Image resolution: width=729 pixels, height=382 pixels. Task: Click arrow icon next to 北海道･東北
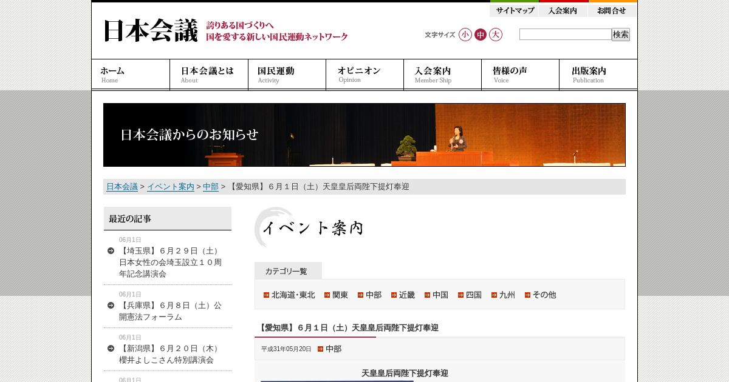pos(266,295)
